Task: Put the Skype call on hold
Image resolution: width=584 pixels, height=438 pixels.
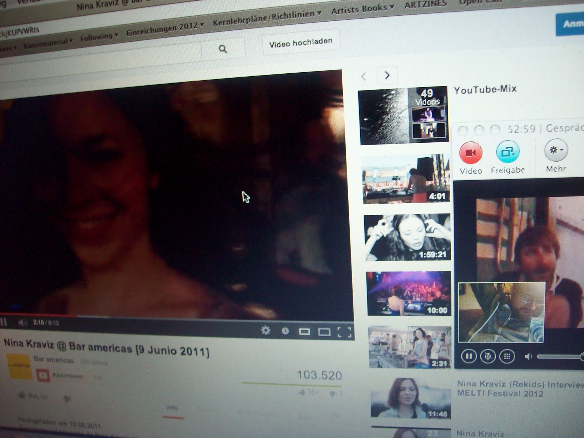Action: click(469, 356)
